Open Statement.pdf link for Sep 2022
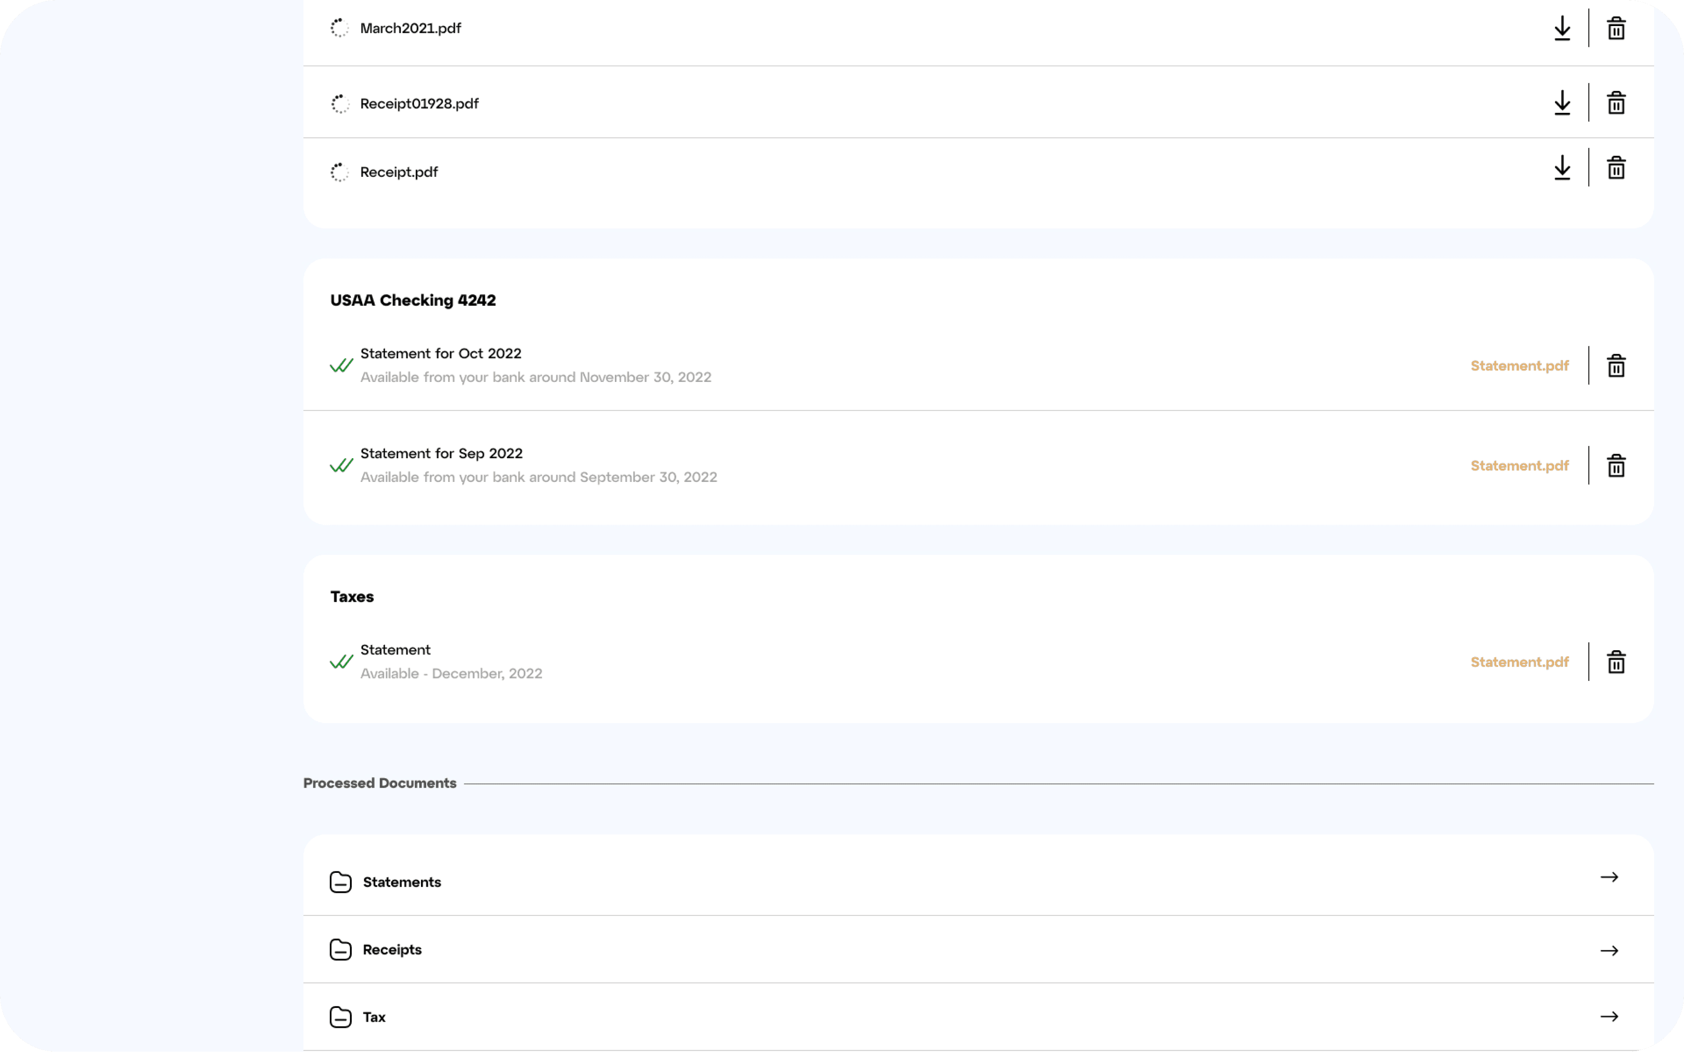The height and width of the screenshot is (1052, 1684). click(x=1520, y=466)
